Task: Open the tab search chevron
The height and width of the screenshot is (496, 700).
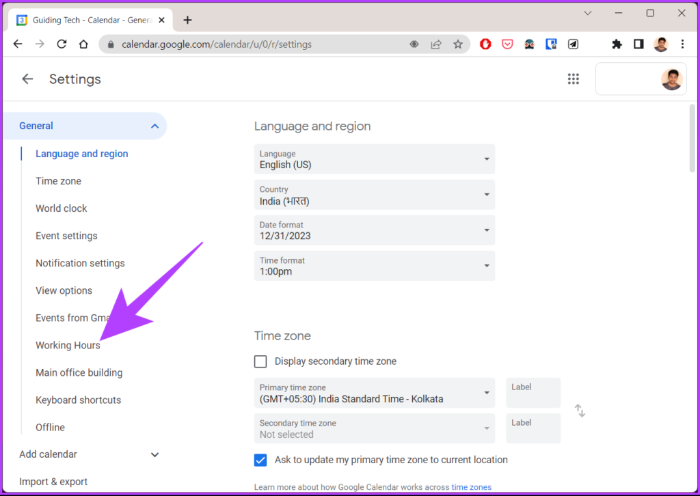Action: tap(588, 14)
